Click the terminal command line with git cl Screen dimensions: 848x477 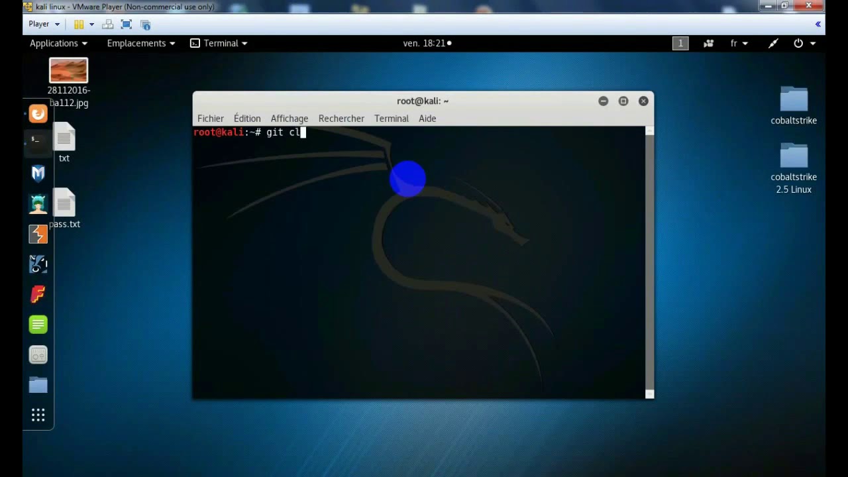249,132
